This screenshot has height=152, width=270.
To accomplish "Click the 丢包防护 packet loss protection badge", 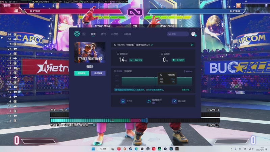I will (178, 60).
